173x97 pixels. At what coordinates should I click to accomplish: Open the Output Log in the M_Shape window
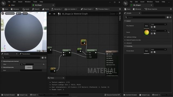click(x=22, y=95)
